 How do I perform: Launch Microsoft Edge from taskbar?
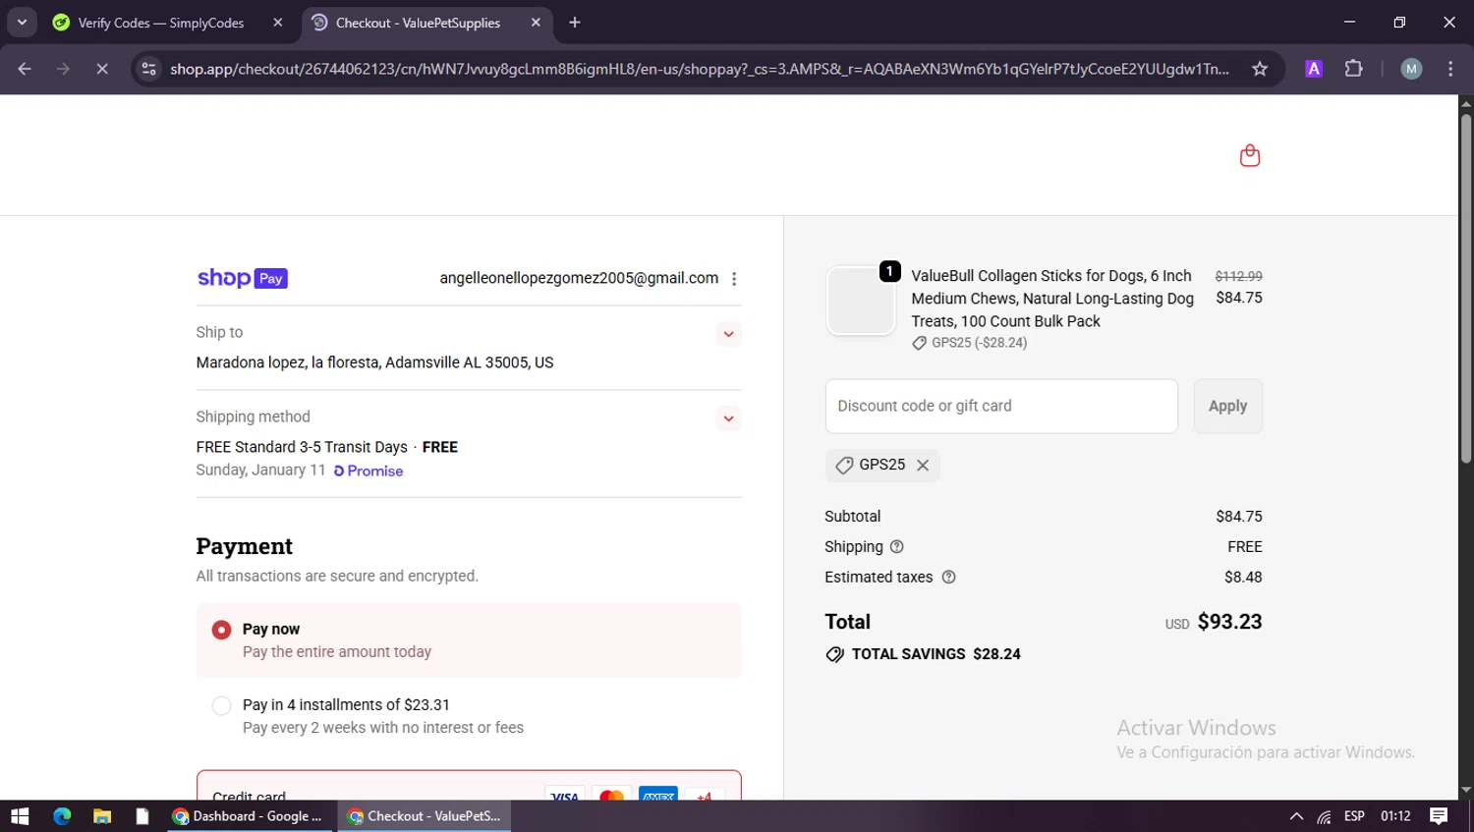(62, 816)
